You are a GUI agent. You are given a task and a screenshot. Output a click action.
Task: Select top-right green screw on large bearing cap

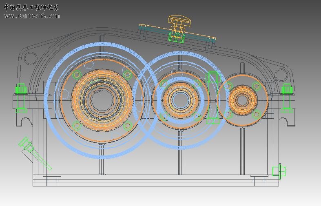[127, 75]
